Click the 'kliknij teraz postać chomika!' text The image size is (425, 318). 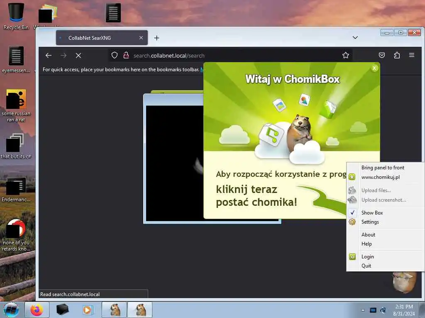coord(256,196)
